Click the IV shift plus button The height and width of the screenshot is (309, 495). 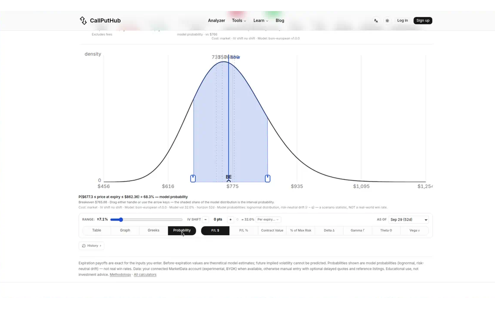(x=230, y=219)
